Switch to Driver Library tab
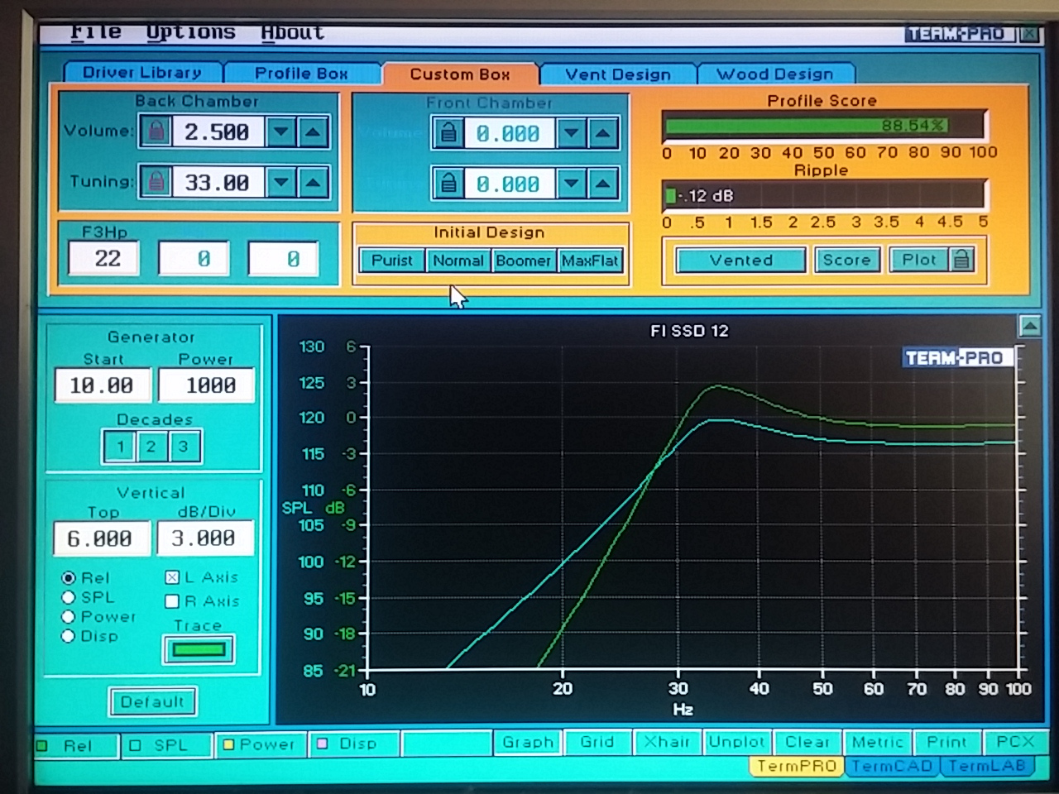Screen dimensions: 1059x794 coord(141,73)
